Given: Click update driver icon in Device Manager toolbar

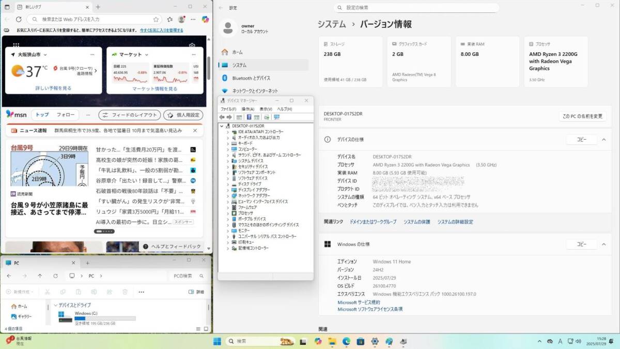Looking at the screenshot, I should click(x=267, y=117).
